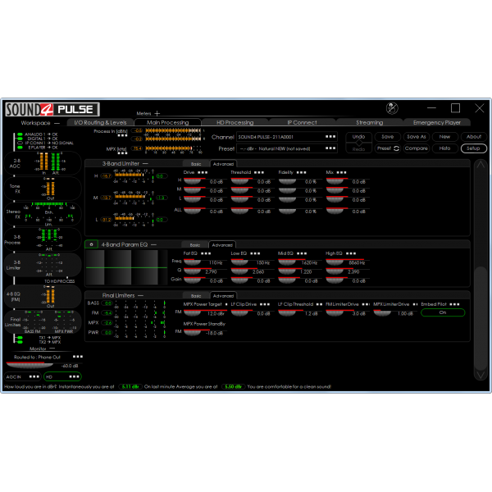Viewport: 492px width, 492px height.
Task: Open the Channel dropdown field
Action: (287, 137)
